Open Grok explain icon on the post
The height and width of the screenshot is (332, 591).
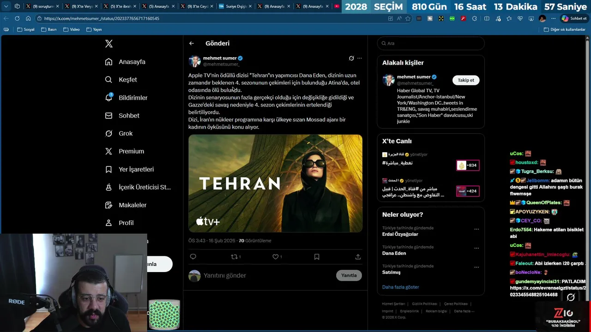click(x=351, y=58)
